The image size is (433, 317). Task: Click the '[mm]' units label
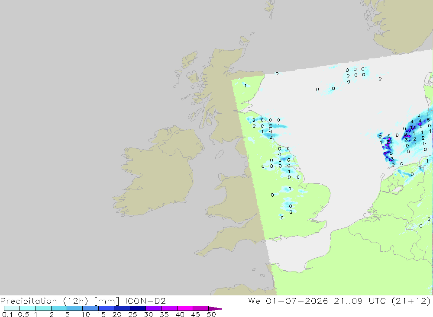pos(107,301)
